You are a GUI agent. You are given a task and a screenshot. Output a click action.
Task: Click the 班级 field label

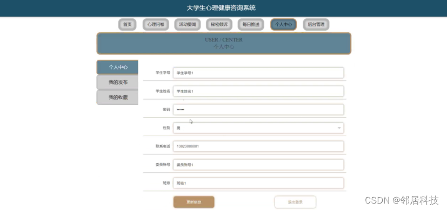166,183
